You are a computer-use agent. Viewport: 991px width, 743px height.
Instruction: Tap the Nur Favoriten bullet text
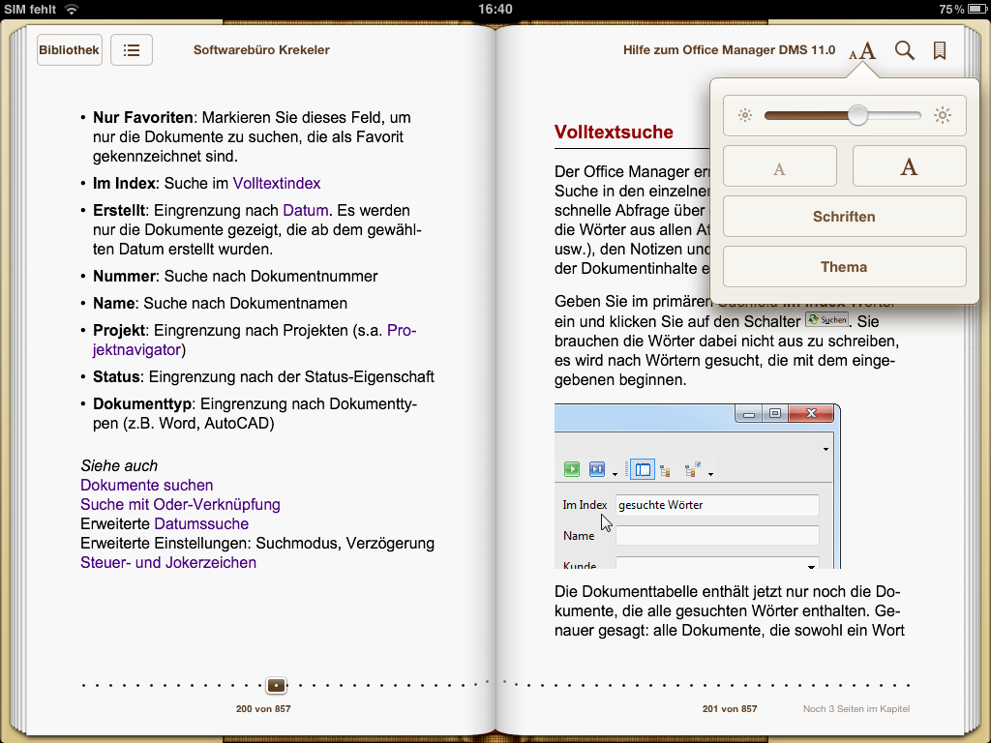(x=252, y=136)
